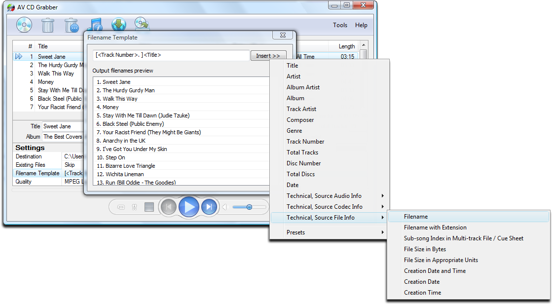Select Total Discs menu entry
This screenshot has width=552, height=304.
(300, 174)
